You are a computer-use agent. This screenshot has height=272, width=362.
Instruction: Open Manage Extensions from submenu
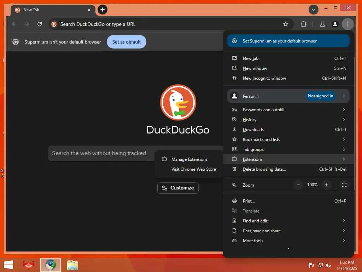click(189, 159)
